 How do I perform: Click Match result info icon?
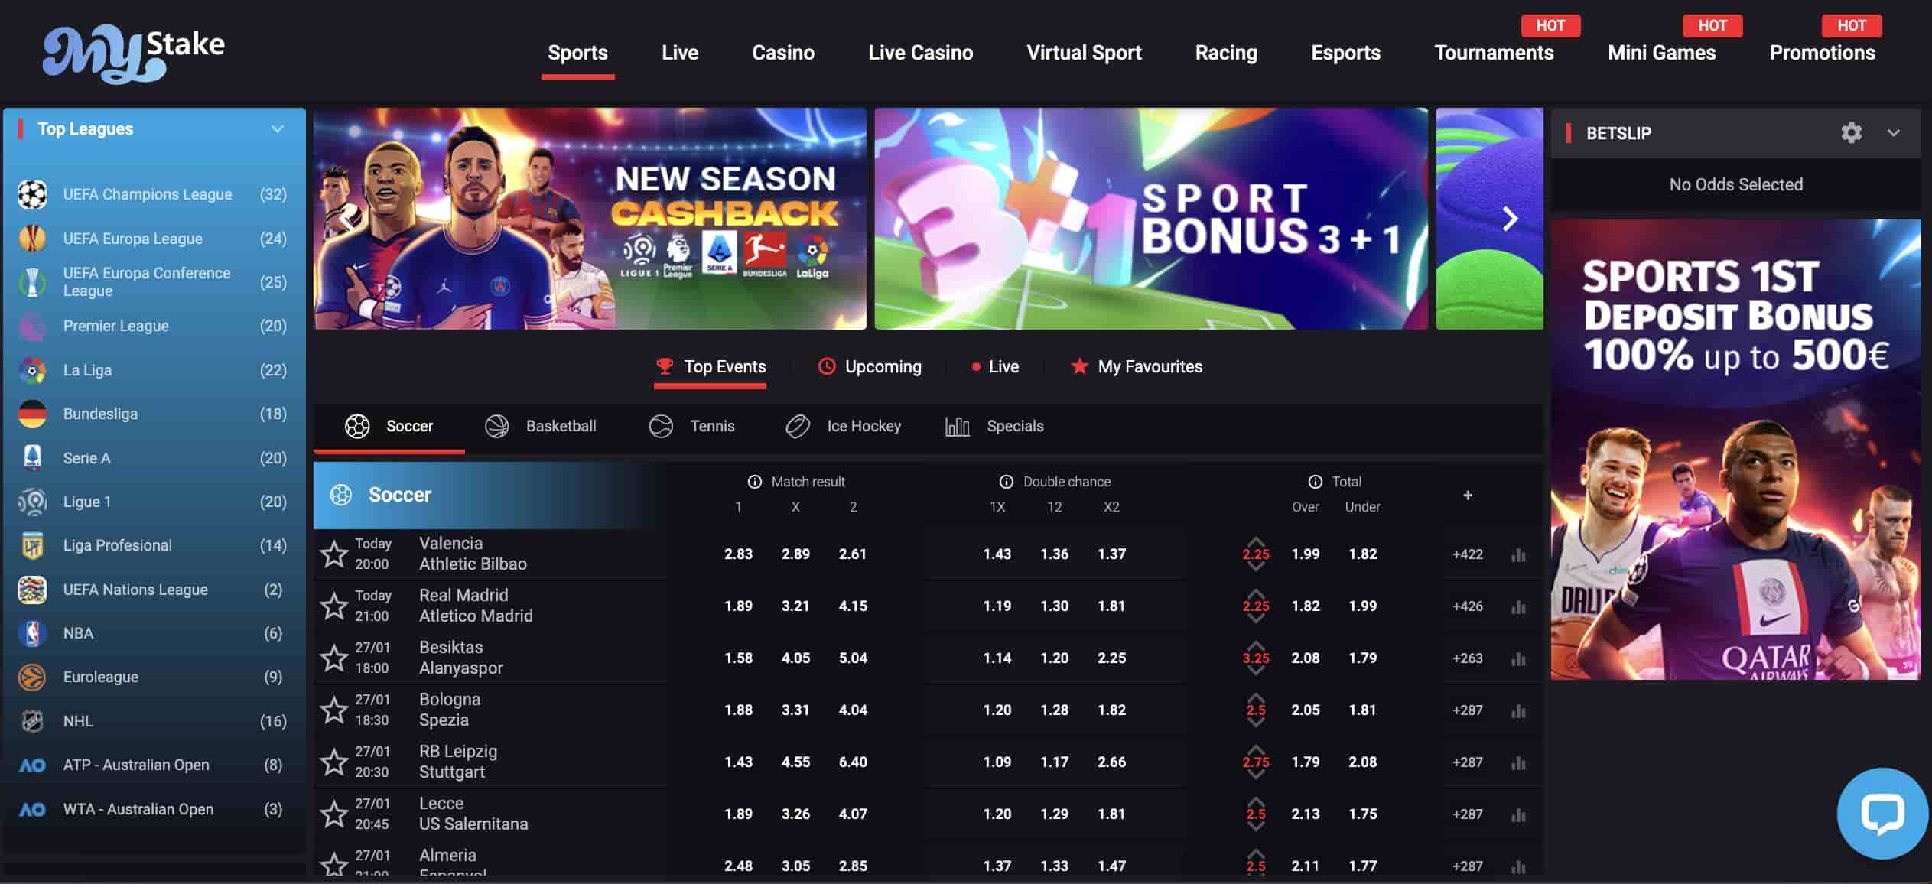[x=754, y=482]
